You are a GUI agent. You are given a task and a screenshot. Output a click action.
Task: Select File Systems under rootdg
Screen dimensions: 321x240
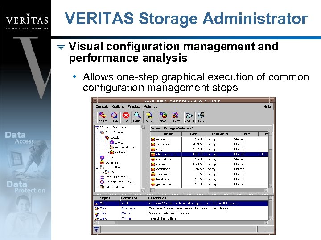pyautogui.click(x=124, y=148)
